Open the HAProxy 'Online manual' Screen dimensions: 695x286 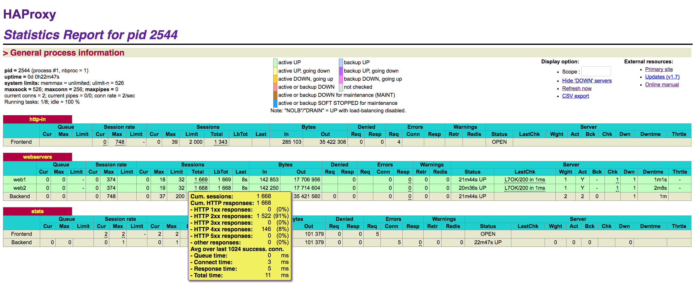pos(662,85)
